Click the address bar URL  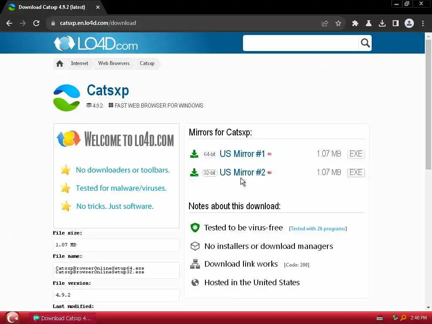click(x=98, y=23)
